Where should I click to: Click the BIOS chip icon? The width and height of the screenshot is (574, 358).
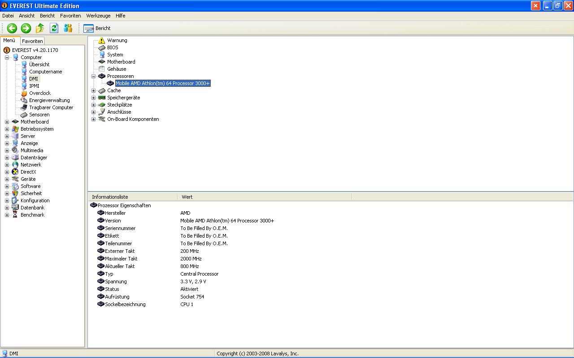click(102, 47)
